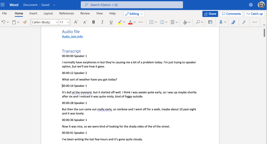Expand the font size dropdown
This screenshot has height=144, width=267.
click(68, 22)
